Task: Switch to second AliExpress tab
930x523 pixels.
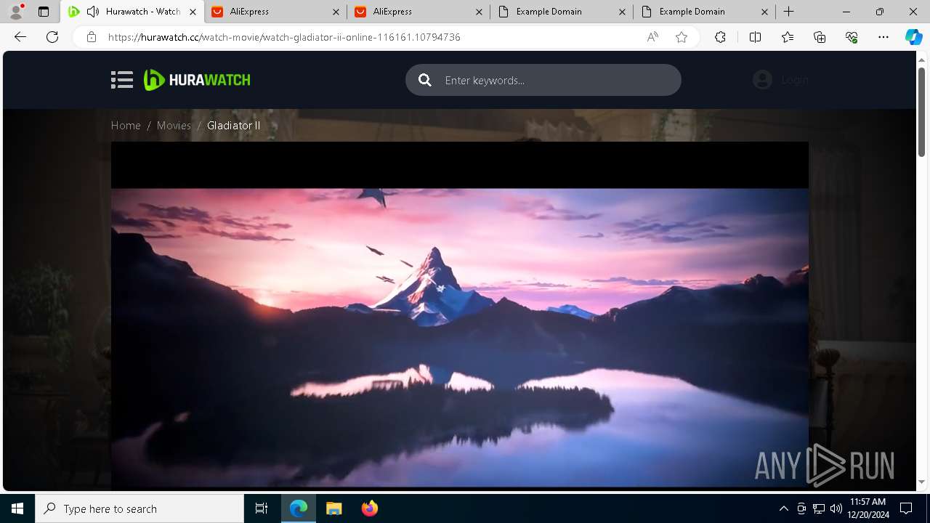Action: [418, 12]
